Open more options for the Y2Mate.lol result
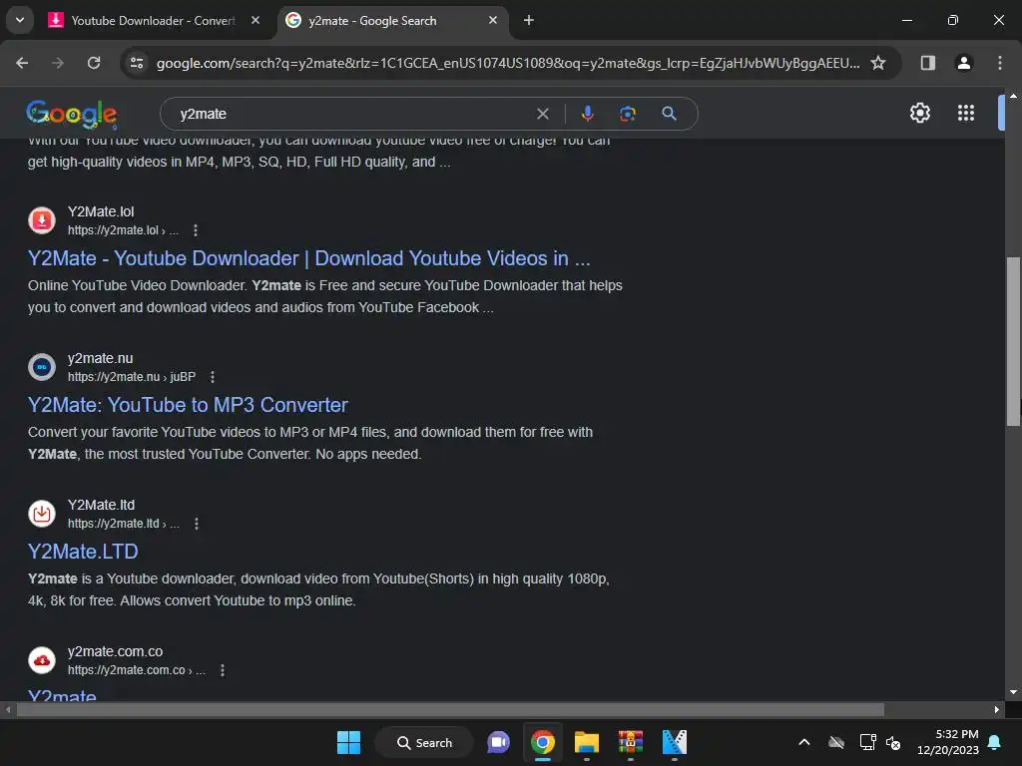This screenshot has width=1022, height=766. [195, 230]
